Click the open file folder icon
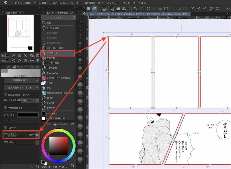The image size is (231, 169). 118,9
